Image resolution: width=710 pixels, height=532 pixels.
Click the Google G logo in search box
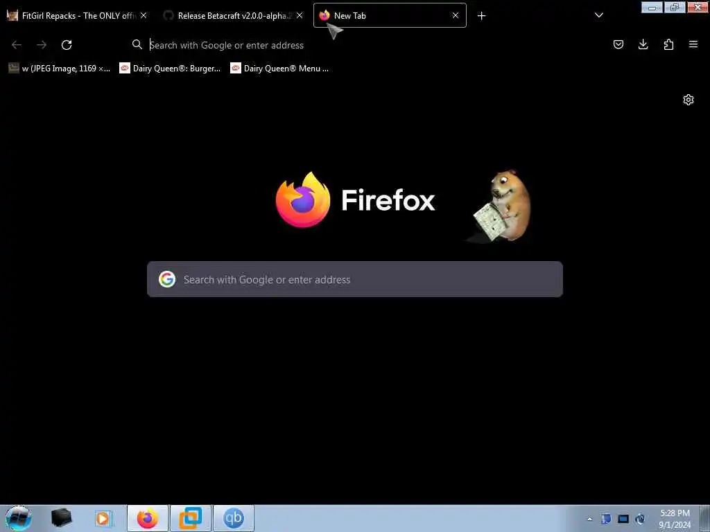point(167,279)
